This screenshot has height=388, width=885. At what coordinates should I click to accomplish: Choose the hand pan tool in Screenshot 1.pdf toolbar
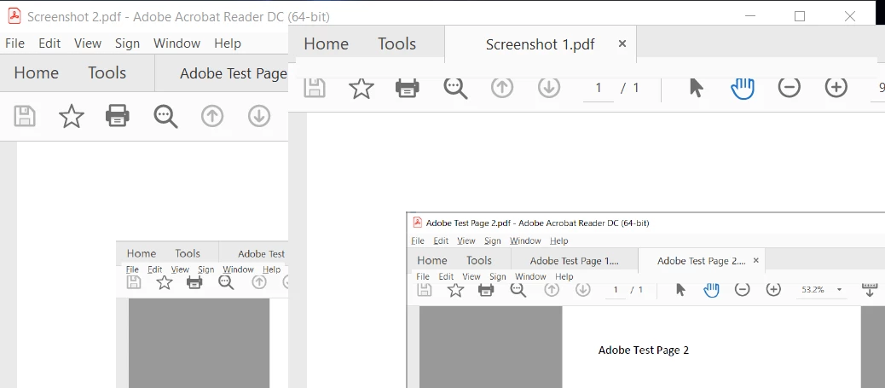pos(743,88)
